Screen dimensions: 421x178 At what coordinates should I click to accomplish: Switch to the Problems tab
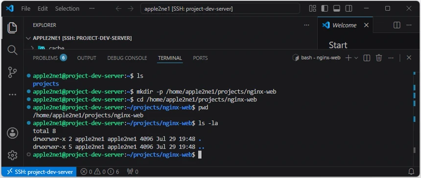(x=49, y=58)
